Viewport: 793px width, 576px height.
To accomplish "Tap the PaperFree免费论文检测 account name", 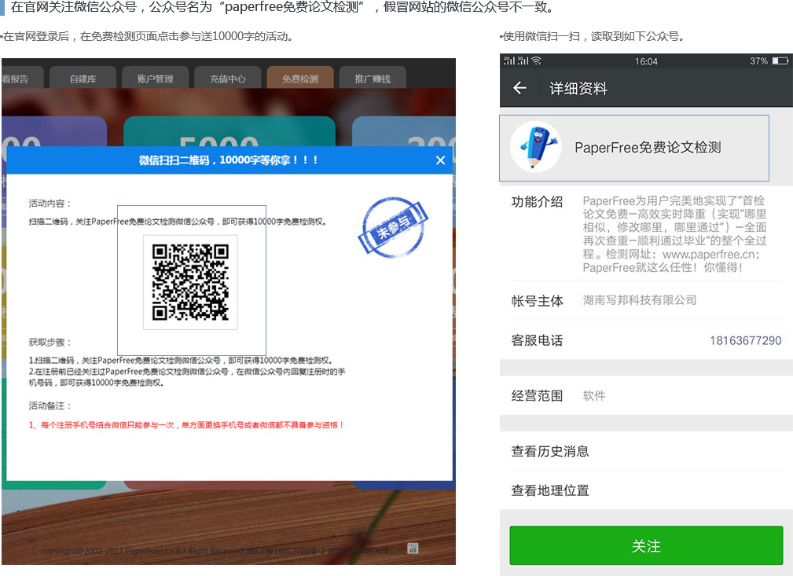I will pyautogui.click(x=648, y=147).
